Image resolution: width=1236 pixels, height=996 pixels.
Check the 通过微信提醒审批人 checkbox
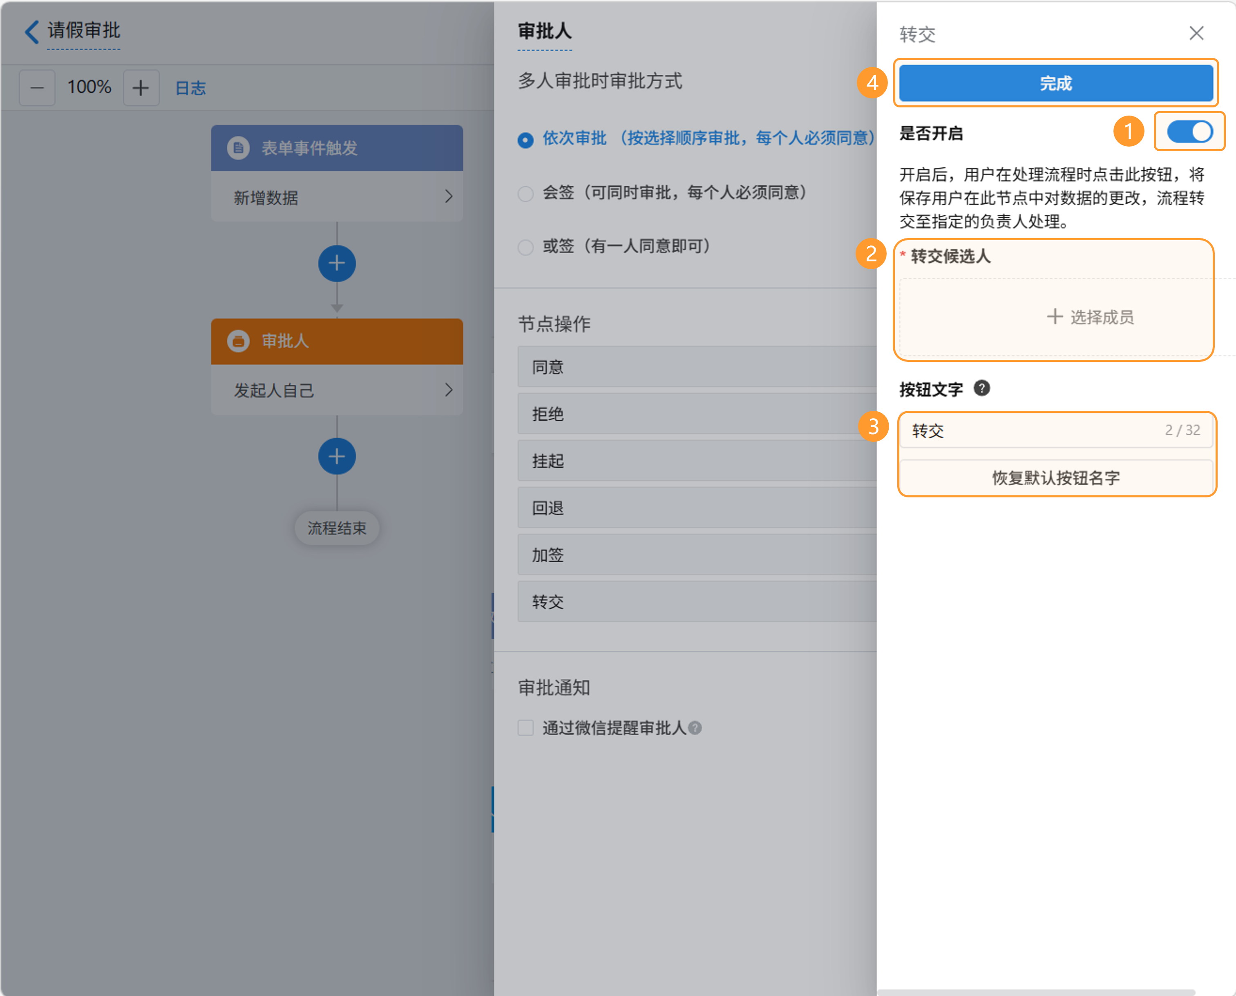click(x=525, y=727)
